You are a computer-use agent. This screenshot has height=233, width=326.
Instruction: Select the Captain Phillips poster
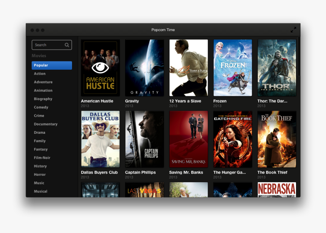(x=144, y=139)
